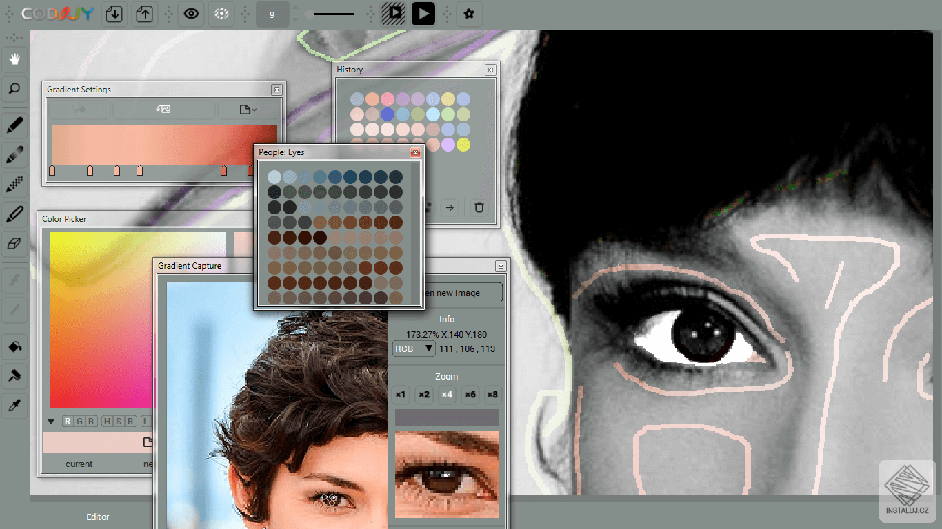Click the capture gradient from image button
The height and width of the screenshot is (529, 942).
[x=164, y=109]
